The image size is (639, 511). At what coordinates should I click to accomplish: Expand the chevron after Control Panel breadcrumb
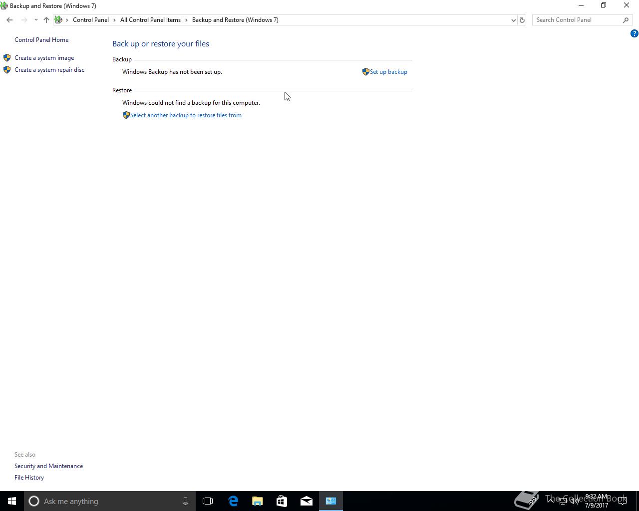(x=114, y=20)
